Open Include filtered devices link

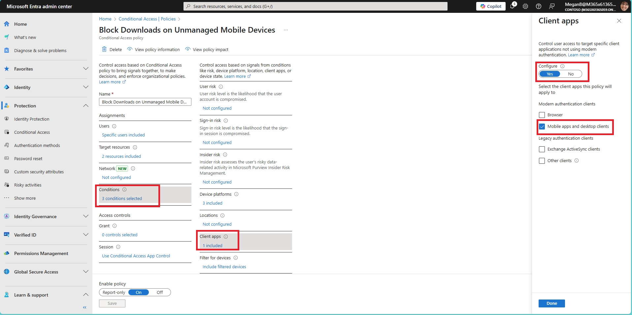pyautogui.click(x=224, y=267)
